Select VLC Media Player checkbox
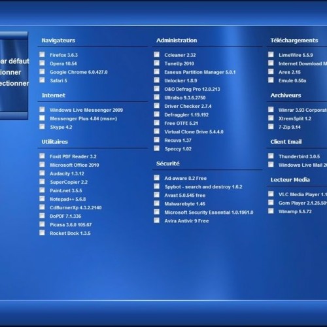The image size is (327, 327). click(x=271, y=194)
